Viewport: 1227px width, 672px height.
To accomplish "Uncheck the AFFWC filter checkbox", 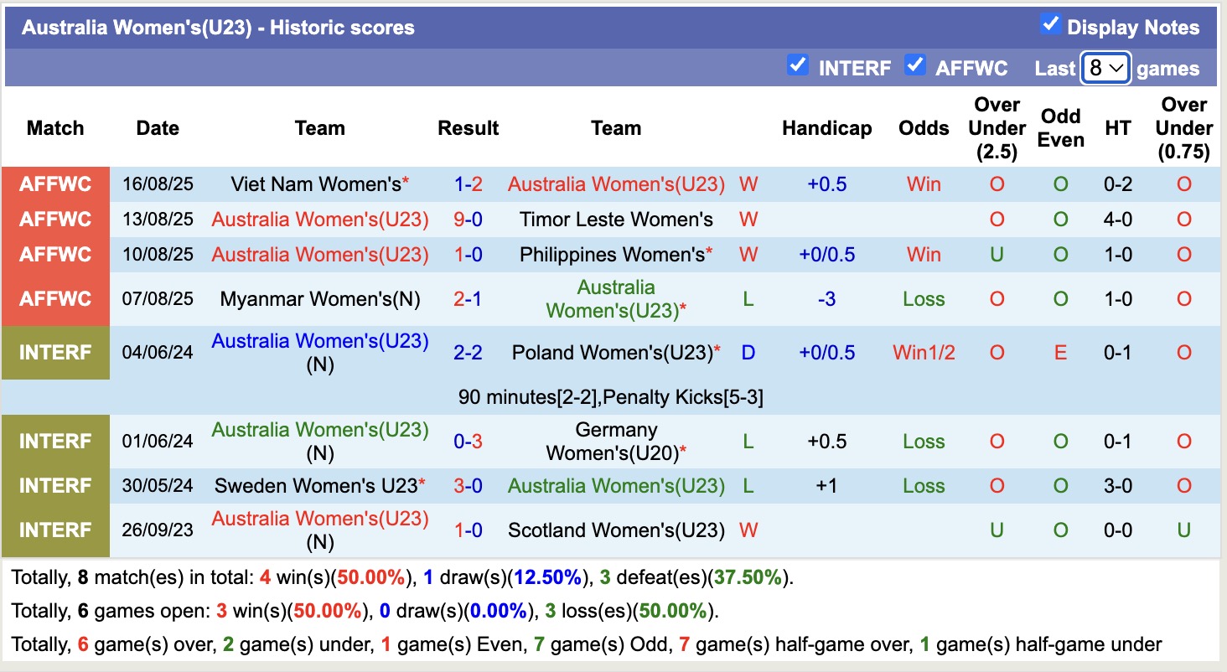I will 915,65.
